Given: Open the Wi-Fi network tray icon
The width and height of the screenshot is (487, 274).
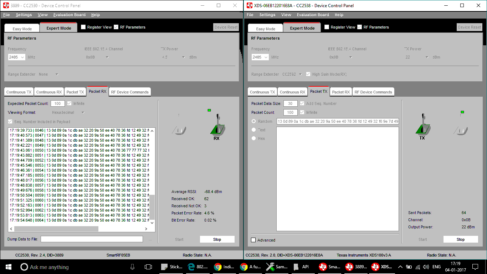Looking at the screenshot, I should click(417, 267).
